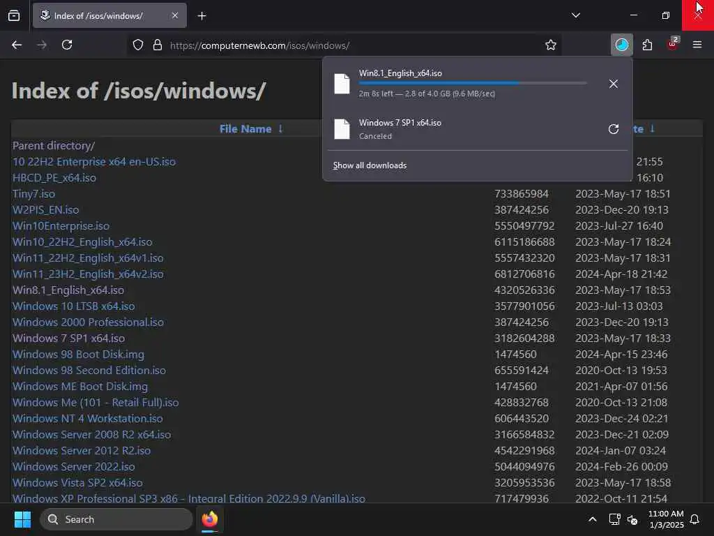Screen dimensions: 714x536
Task: Open the notifications bell icon
Action: point(695,519)
